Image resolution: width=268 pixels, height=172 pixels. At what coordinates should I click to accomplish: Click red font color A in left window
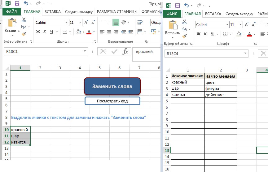tap(89, 32)
